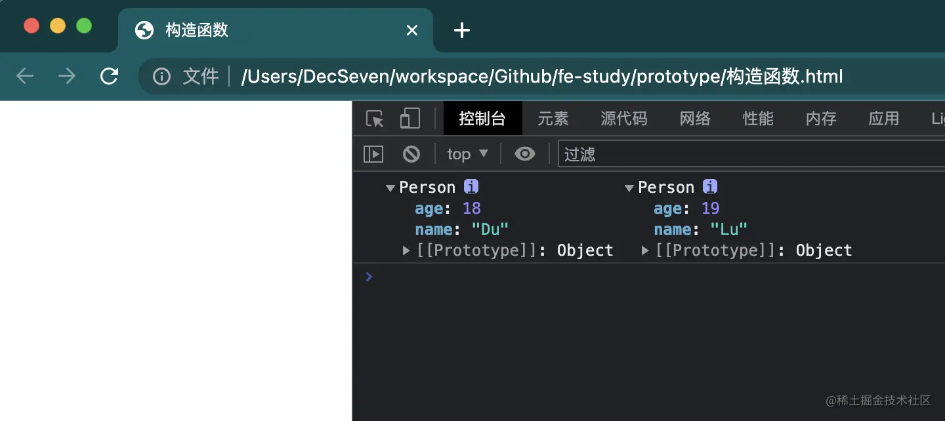
Task: Select the 内存 tab
Action: click(x=821, y=119)
